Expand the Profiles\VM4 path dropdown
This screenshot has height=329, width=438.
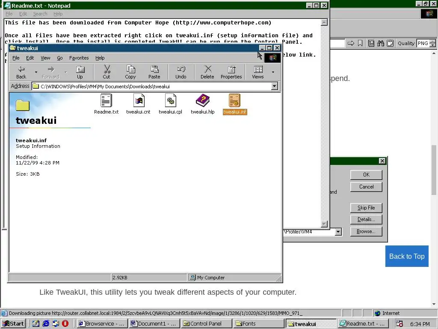(x=338, y=232)
